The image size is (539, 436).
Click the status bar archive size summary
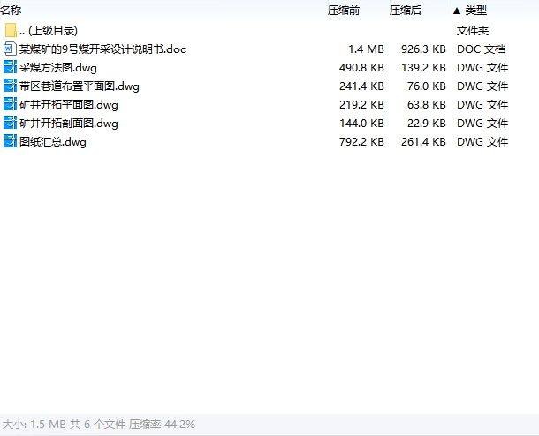99,425
